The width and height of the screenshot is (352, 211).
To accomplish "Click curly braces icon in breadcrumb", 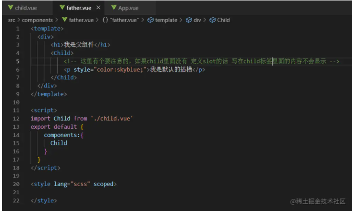I will pos(105,20).
